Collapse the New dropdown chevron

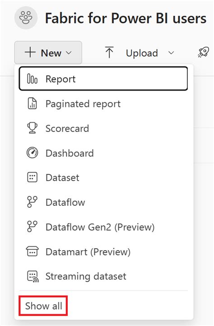(x=69, y=53)
